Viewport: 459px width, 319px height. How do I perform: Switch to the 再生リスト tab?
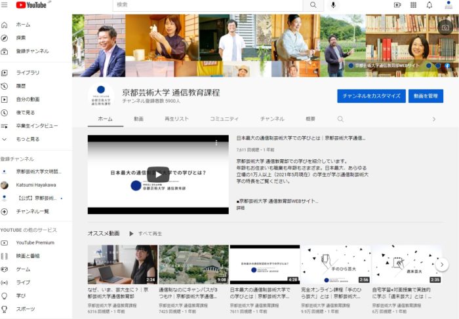coord(176,119)
